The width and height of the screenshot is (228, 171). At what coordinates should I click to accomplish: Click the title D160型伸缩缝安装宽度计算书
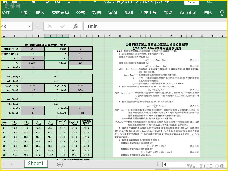pos(46,45)
